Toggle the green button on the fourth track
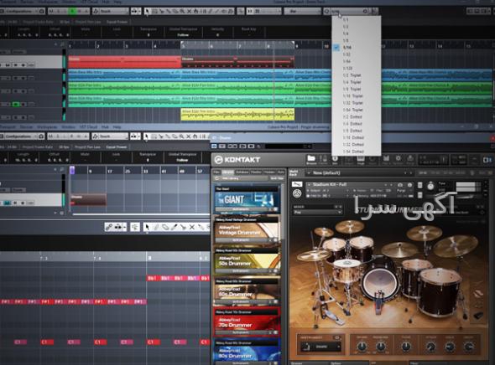The image size is (495, 365). [16, 104]
